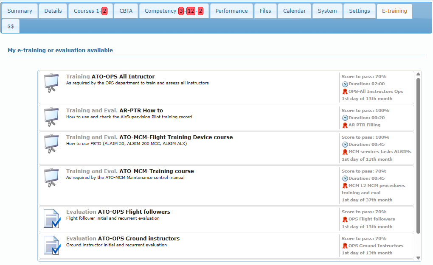This screenshot has height=265, width=433.
Task: Click '1st day of 37th month' text
Action: click(x=367, y=200)
